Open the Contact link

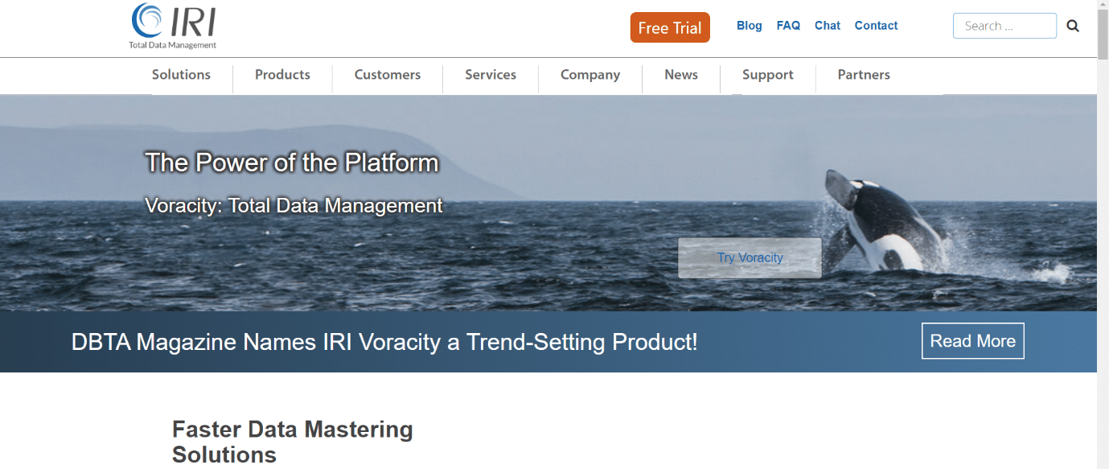(x=876, y=26)
